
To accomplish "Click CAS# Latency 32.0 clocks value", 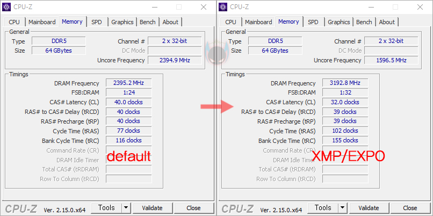I will point(345,102).
